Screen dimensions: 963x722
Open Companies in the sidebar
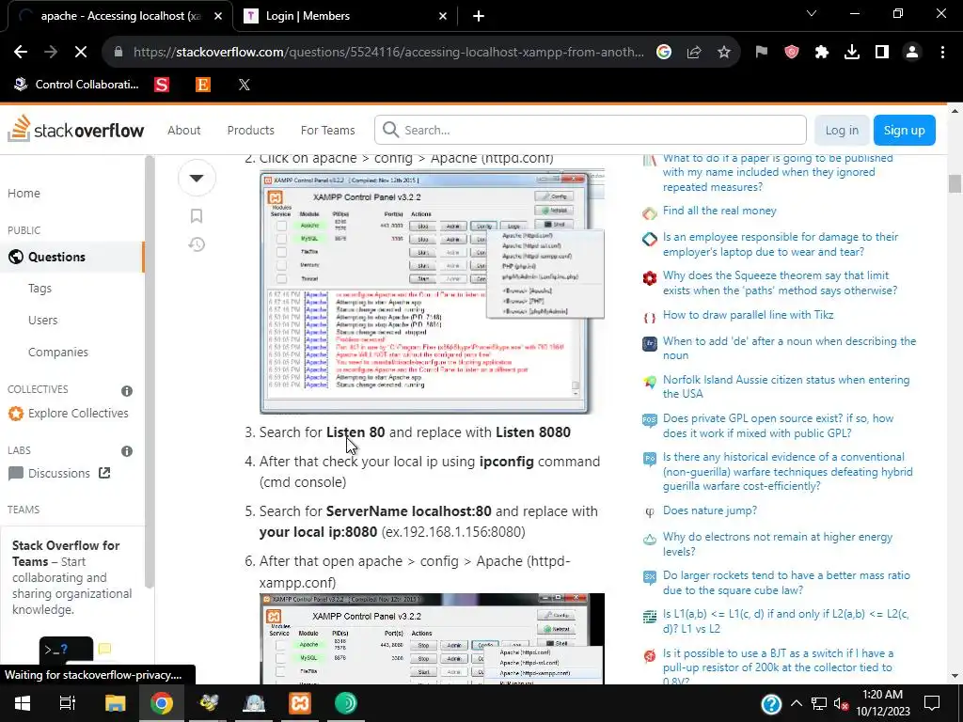point(58,352)
